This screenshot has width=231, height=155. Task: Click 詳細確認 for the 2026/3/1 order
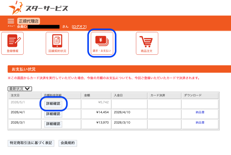[x=53, y=124]
